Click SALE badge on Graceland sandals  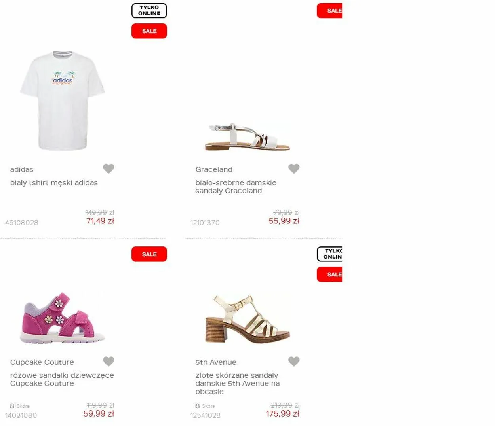coord(329,11)
